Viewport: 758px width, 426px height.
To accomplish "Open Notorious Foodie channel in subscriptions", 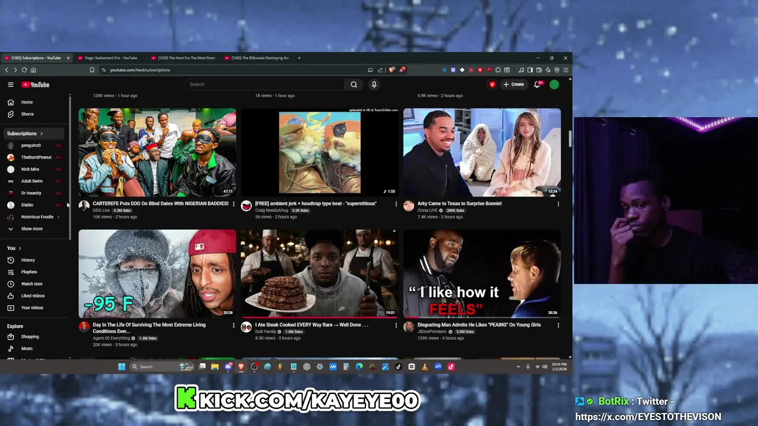I will pos(37,217).
